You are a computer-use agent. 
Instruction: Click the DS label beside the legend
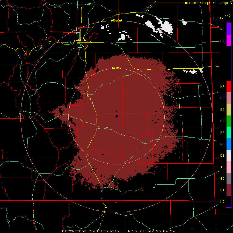pyautogui.click(x=222, y=156)
